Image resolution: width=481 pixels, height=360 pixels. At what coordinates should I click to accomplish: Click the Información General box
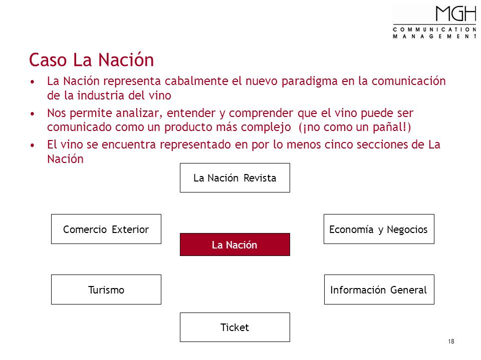pyautogui.click(x=379, y=289)
